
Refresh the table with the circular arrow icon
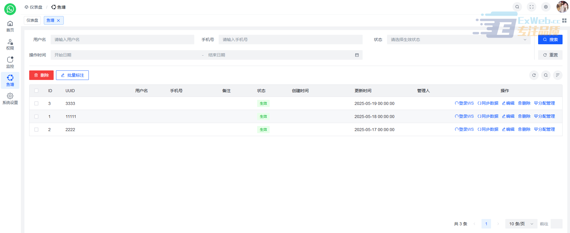click(534, 75)
